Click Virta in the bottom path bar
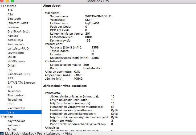This screenshot has width=196, height=135. point(68,133)
